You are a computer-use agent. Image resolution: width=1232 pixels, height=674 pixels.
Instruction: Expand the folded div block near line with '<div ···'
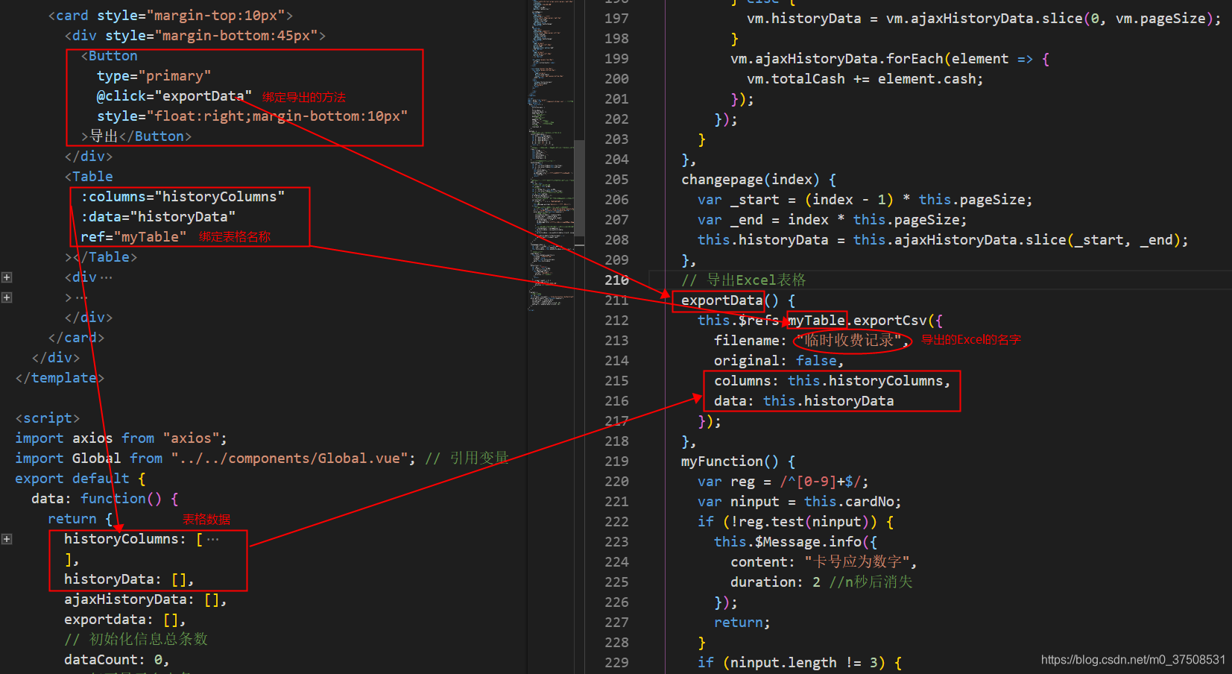pos(7,277)
